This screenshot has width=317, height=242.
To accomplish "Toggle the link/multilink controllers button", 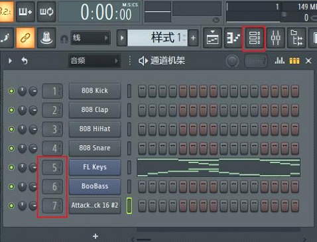I will pos(25,38).
